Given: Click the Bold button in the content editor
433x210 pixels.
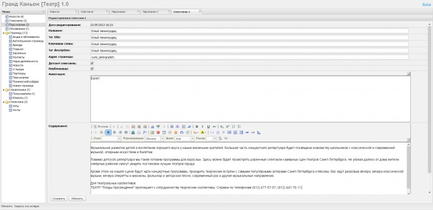Looking at the screenshot, I should (x=197, y=127).
